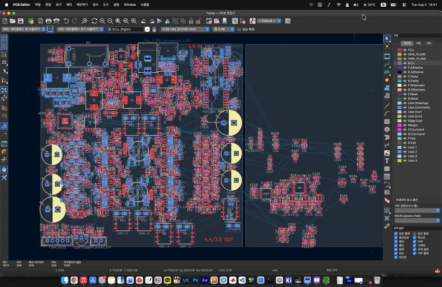Enable the 잠긴 항목 selection filter checkbox
Image resolution: width=442 pixels, height=287 pixels.
point(414,234)
